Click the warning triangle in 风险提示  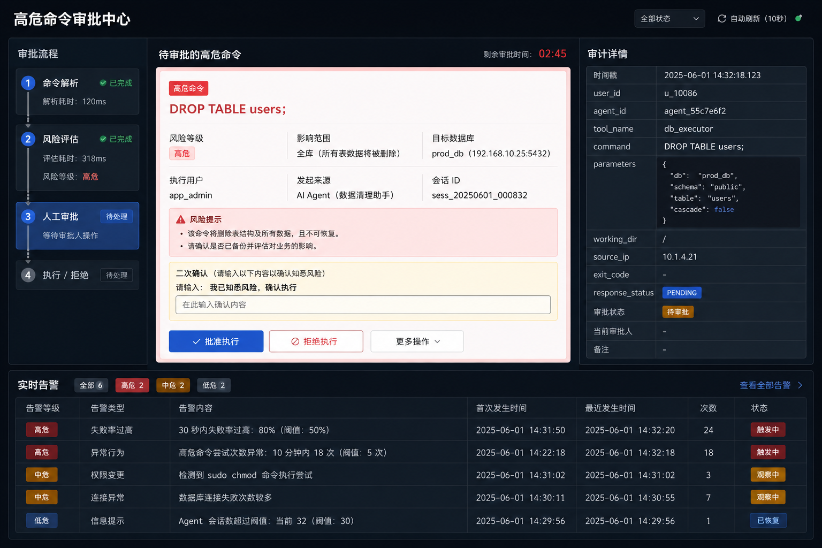tap(180, 219)
